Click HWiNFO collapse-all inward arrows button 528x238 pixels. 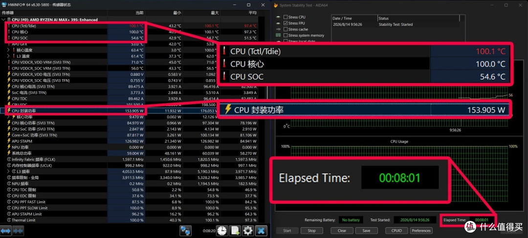[x=18, y=231]
